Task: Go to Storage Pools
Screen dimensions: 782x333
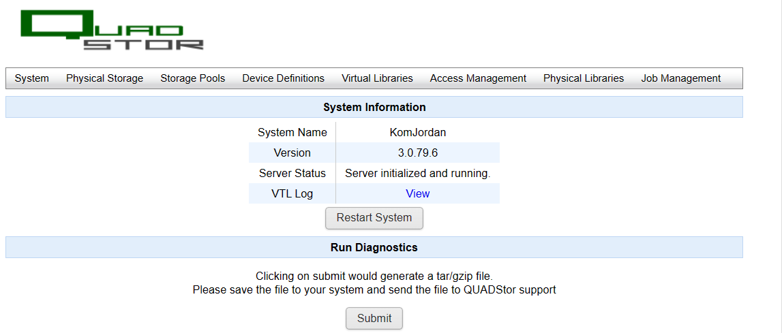Action: 192,78
